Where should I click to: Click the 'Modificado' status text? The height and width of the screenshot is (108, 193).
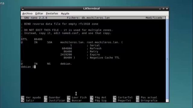(154, 18)
